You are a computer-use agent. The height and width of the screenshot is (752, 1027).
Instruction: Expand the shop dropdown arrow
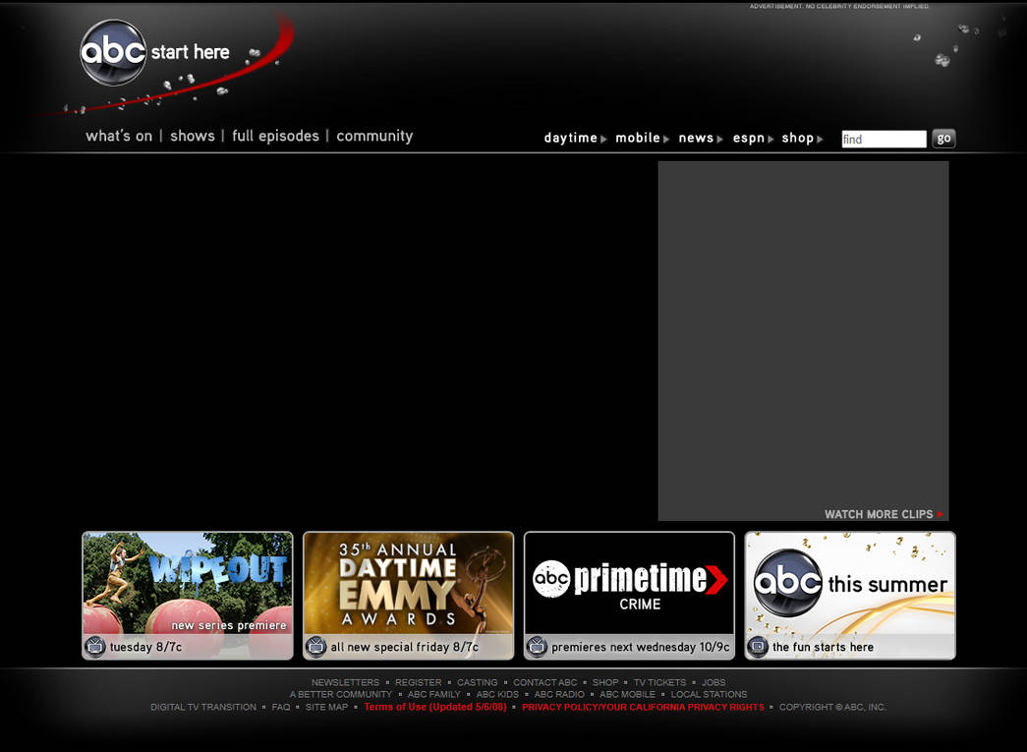pos(820,139)
